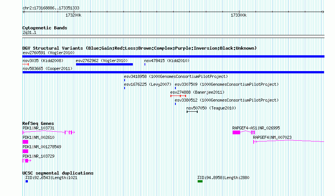Select the magenta exon box under PDK1|NM_002610
Viewport: 335px width, 196px height.
point(26,142)
